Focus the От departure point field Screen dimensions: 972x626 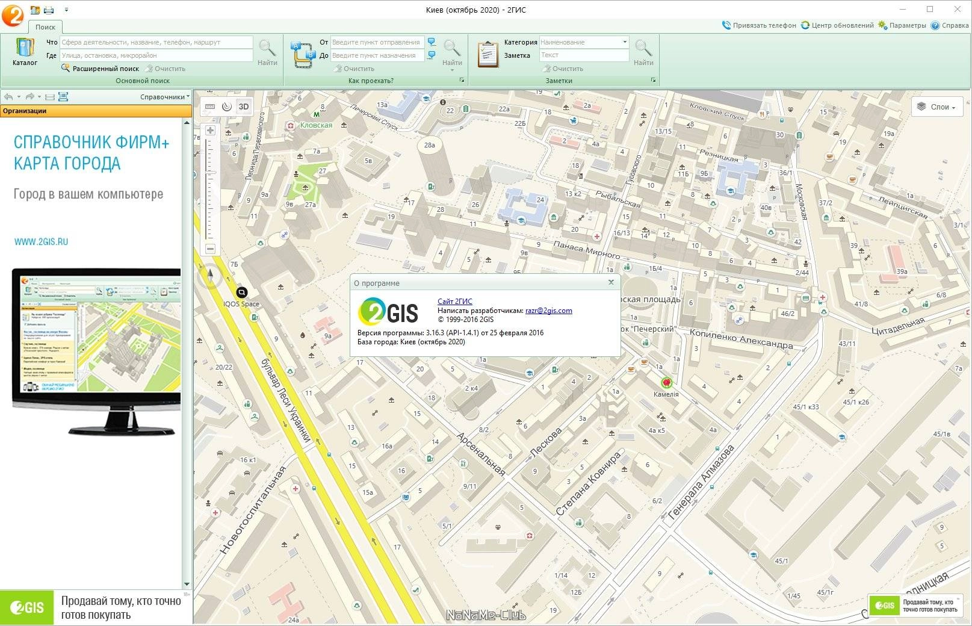click(378, 42)
